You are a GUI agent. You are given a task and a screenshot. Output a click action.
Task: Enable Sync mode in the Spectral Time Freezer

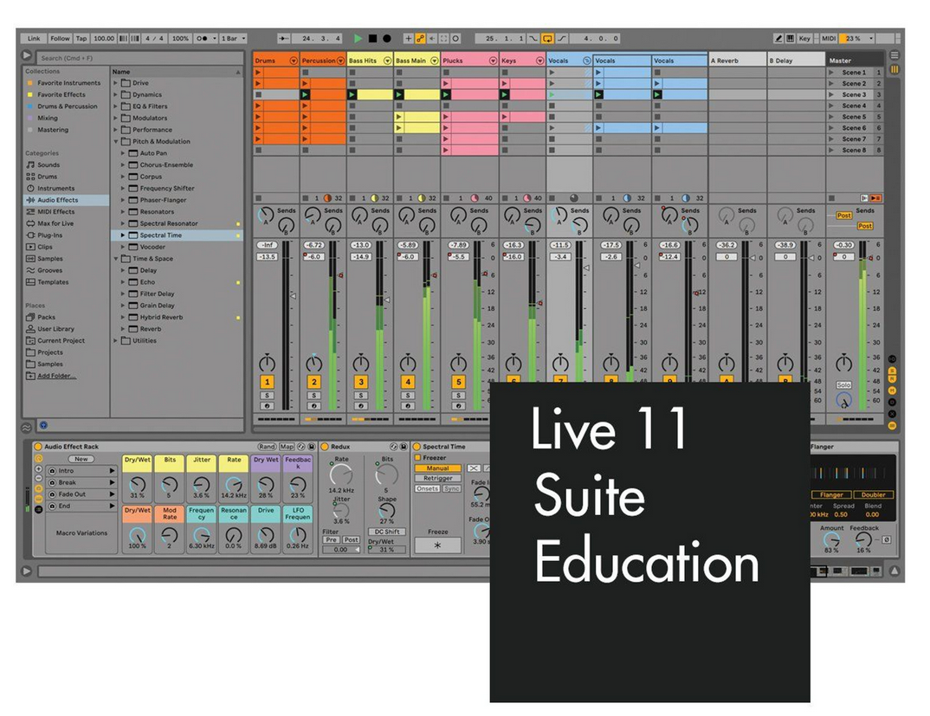pos(451,489)
